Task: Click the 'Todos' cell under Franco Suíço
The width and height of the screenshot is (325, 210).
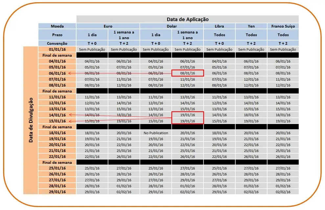Action: 283,35
